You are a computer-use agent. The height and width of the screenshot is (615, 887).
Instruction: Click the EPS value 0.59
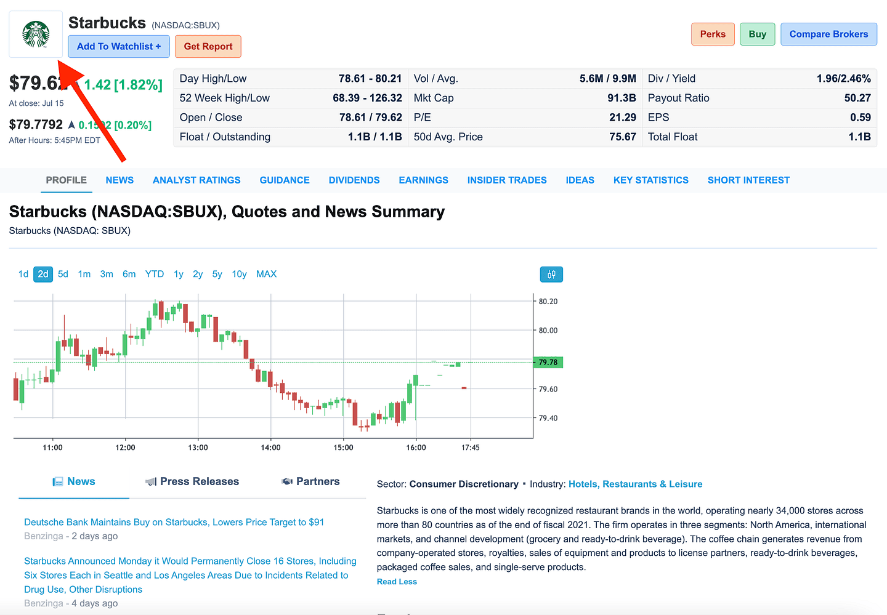click(861, 117)
